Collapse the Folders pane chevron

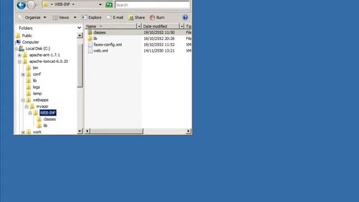[x=79, y=28]
